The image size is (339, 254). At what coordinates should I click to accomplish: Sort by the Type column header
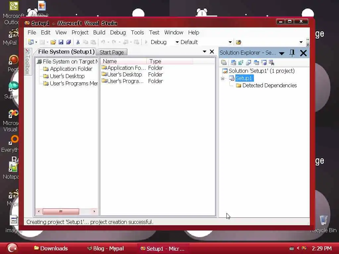[x=170, y=61]
